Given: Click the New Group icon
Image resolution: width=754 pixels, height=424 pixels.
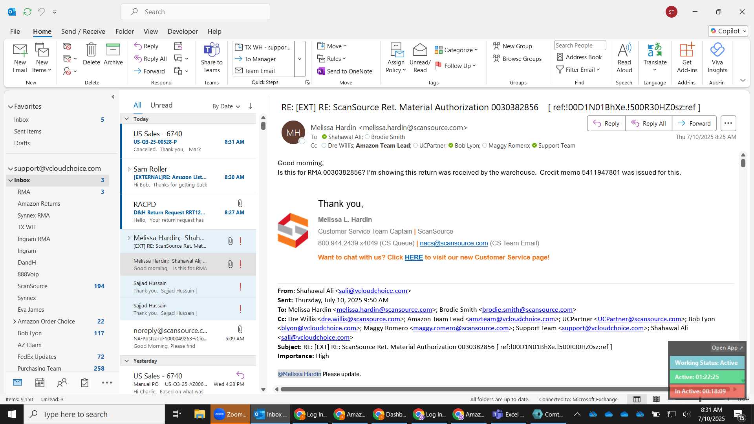Looking at the screenshot, I should [497, 46].
